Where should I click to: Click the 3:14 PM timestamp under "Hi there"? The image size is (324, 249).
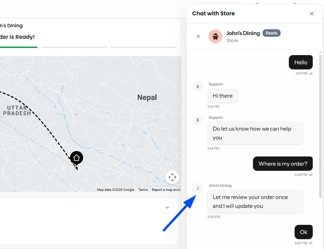pyautogui.click(x=213, y=107)
